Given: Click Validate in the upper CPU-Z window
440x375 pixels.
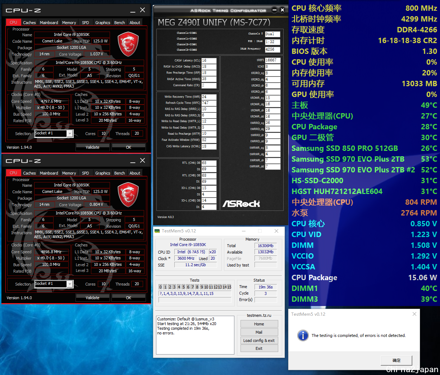Looking at the screenshot, I should pos(92,147).
